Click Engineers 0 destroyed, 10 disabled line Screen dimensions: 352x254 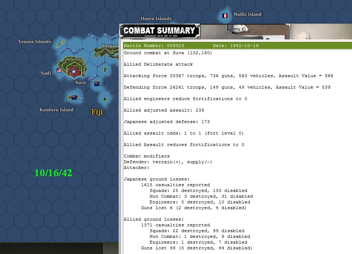[x=200, y=202]
